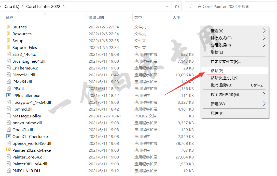Expand the chevron after Corel Painter 2022

tap(64, 6)
